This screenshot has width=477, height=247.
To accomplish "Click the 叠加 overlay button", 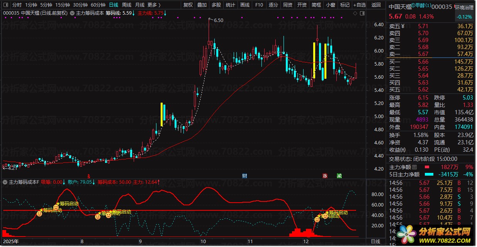I will pyautogui.click(x=202, y=5).
